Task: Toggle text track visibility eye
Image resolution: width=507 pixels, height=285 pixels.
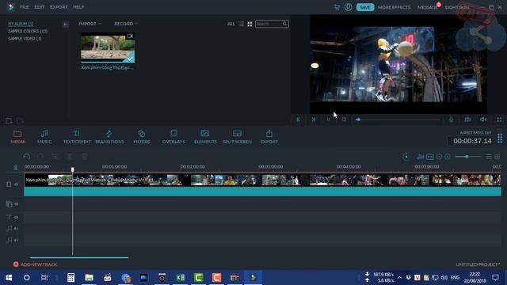Action: click(16, 217)
